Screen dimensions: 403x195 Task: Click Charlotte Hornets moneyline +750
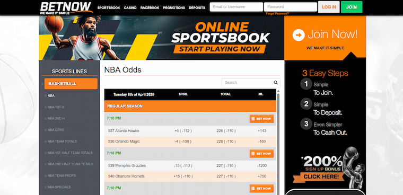(x=261, y=176)
